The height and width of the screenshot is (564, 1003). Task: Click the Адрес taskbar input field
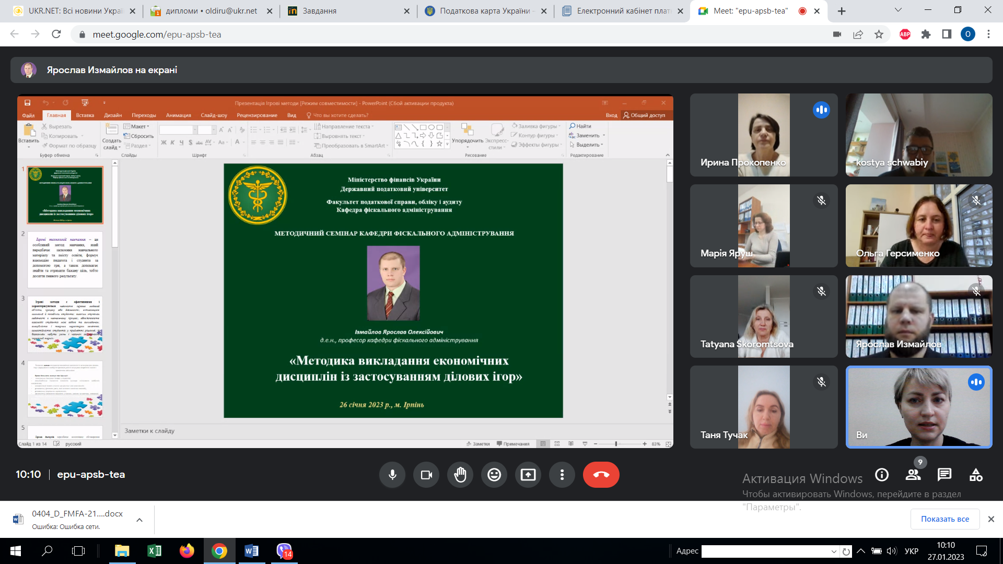tap(766, 551)
